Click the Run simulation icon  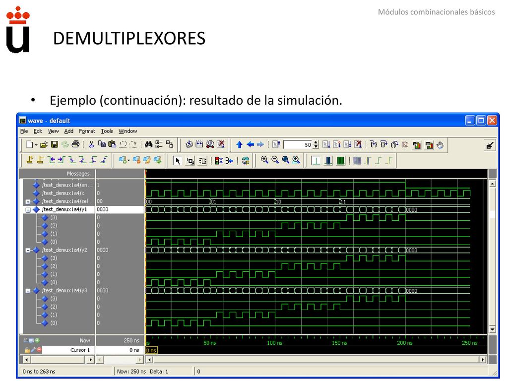(326, 144)
